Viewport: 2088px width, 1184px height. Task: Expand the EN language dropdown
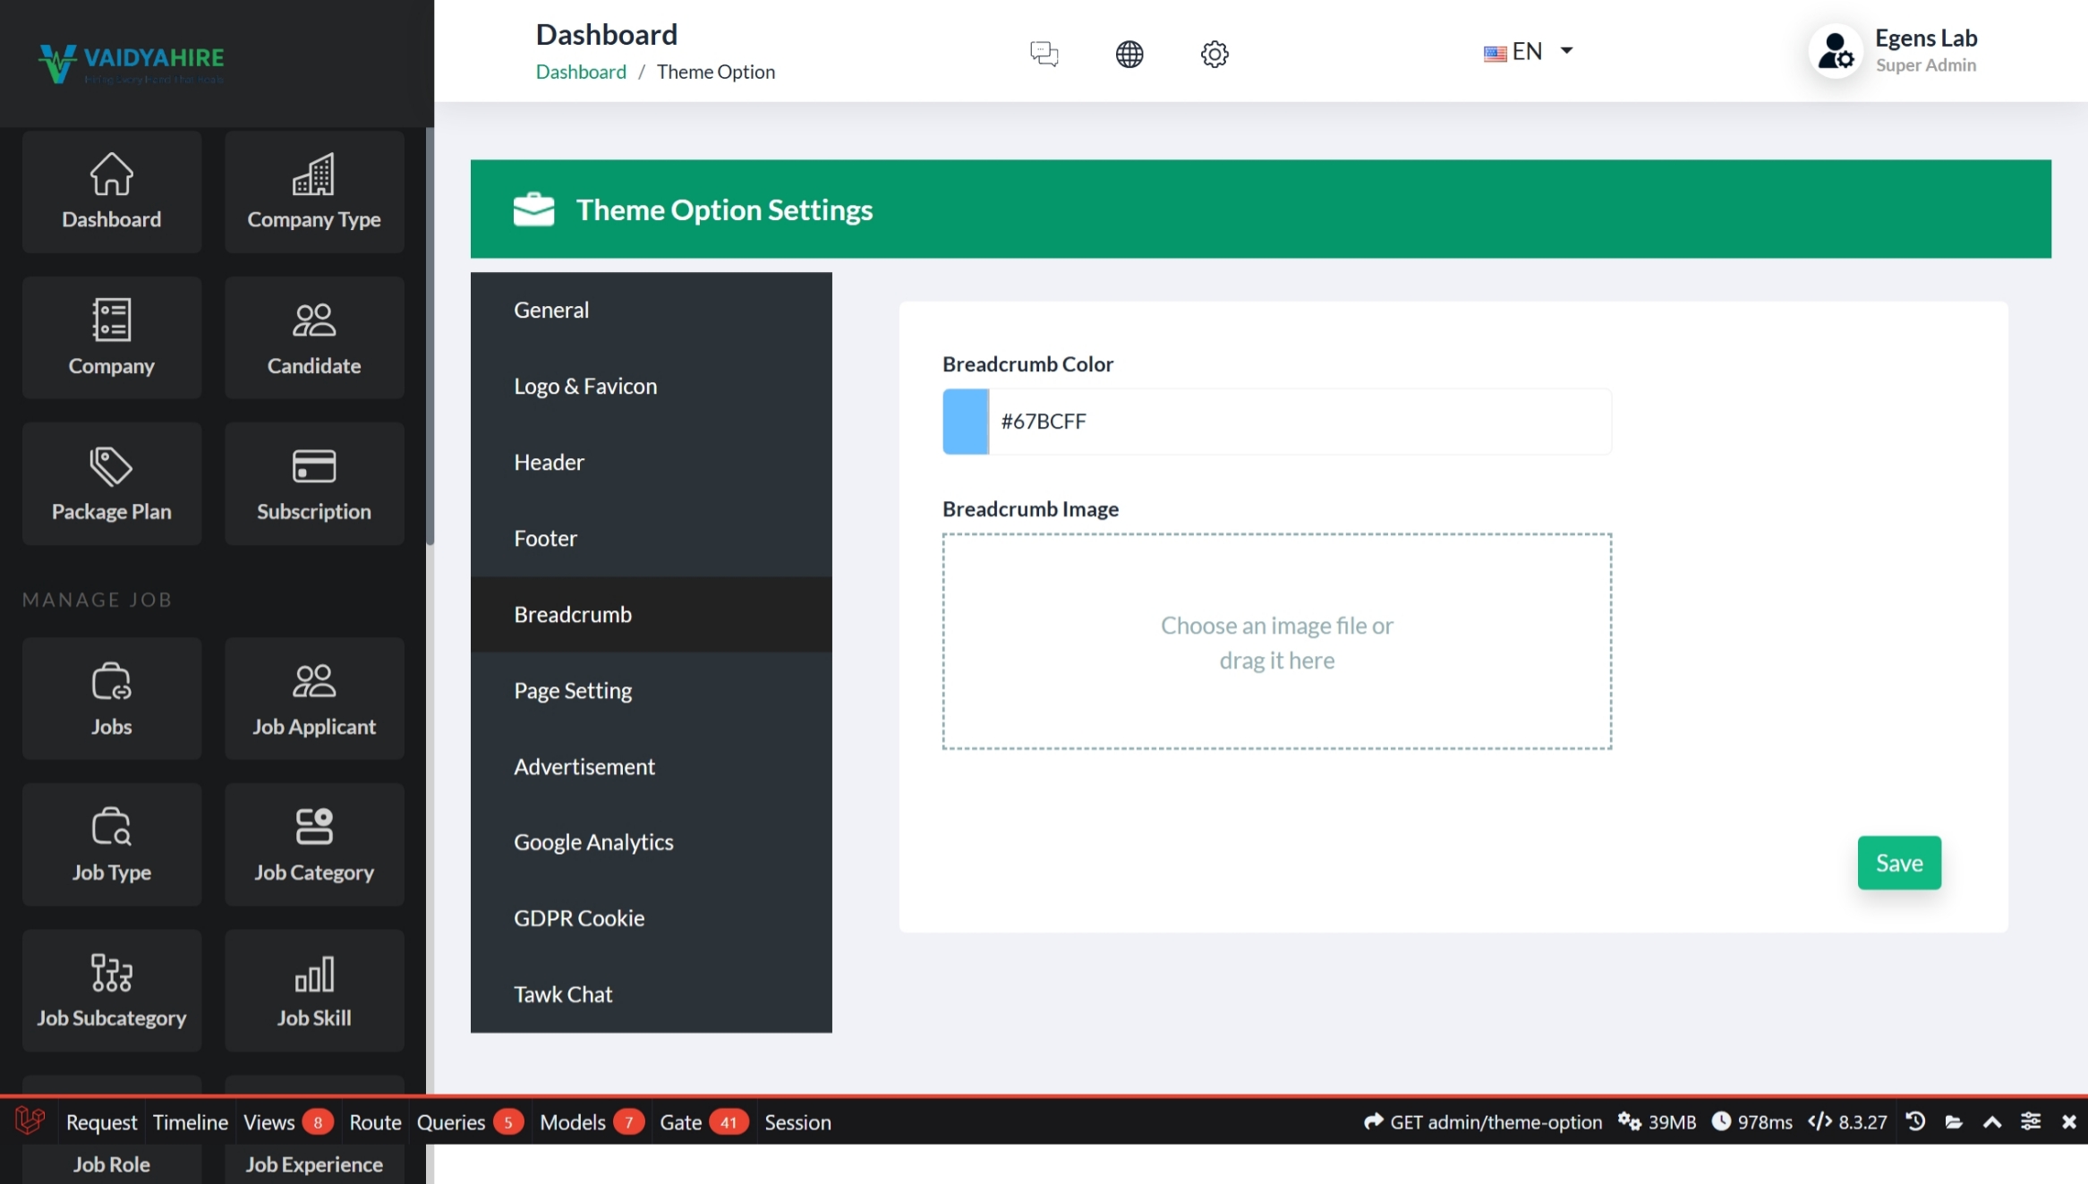point(1530,52)
